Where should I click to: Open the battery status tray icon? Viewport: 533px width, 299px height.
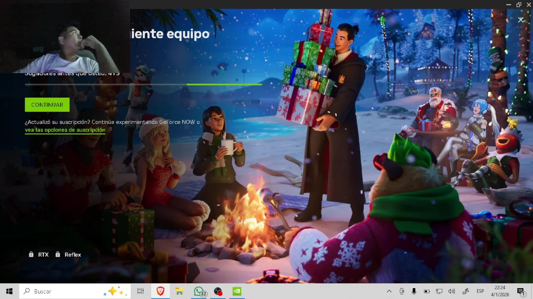coord(426,292)
